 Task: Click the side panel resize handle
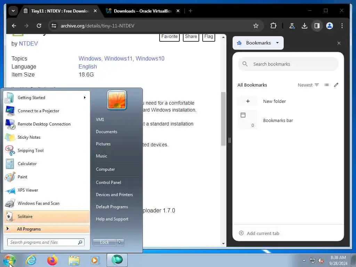229,140
